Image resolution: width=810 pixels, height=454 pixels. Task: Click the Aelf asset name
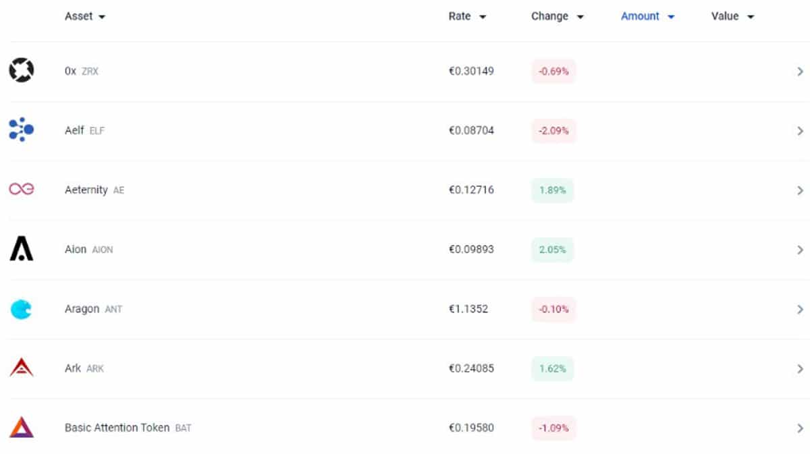(x=74, y=130)
